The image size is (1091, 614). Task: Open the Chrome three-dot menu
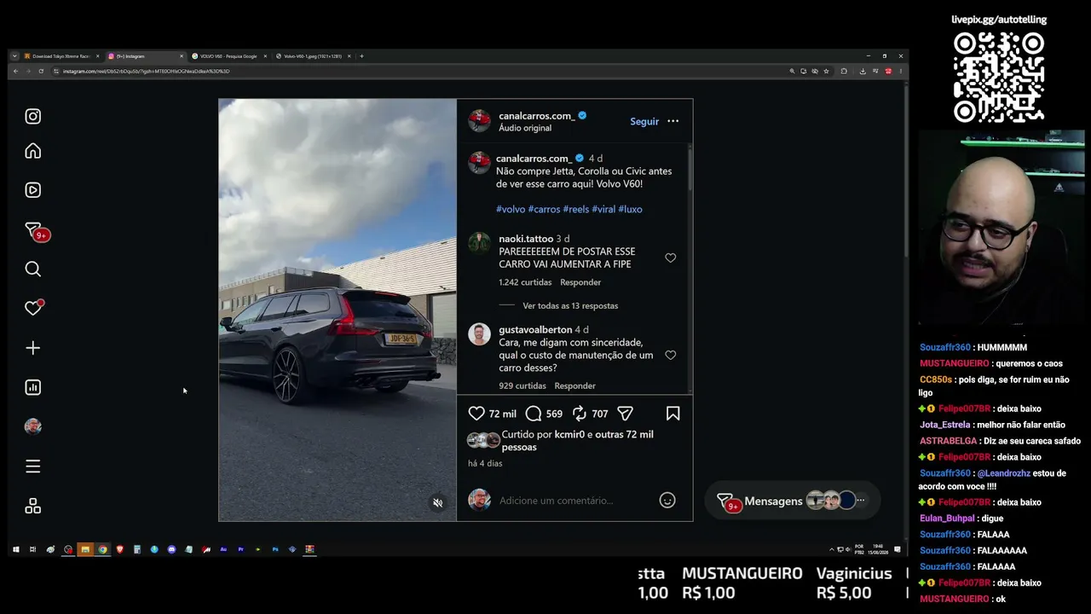(x=900, y=72)
